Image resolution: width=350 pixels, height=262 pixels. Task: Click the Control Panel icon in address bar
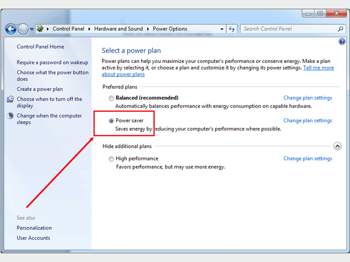point(40,29)
